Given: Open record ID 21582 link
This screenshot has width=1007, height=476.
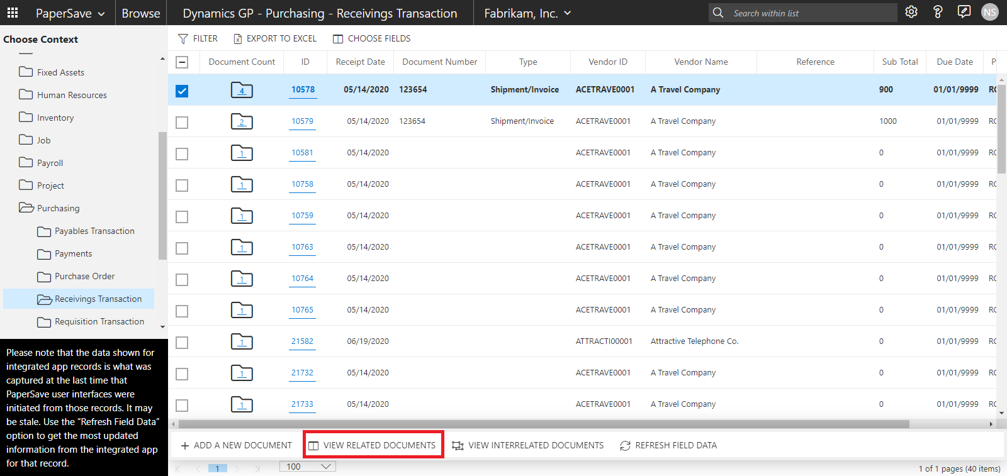Looking at the screenshot, I should click(x=302, y=341).
